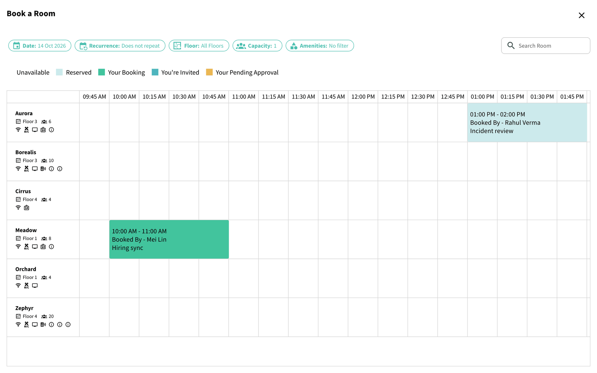Click the Wi-Fi icon for Borealis room
This screenshot has height=373, width=597.
click(x=18, y=169)
